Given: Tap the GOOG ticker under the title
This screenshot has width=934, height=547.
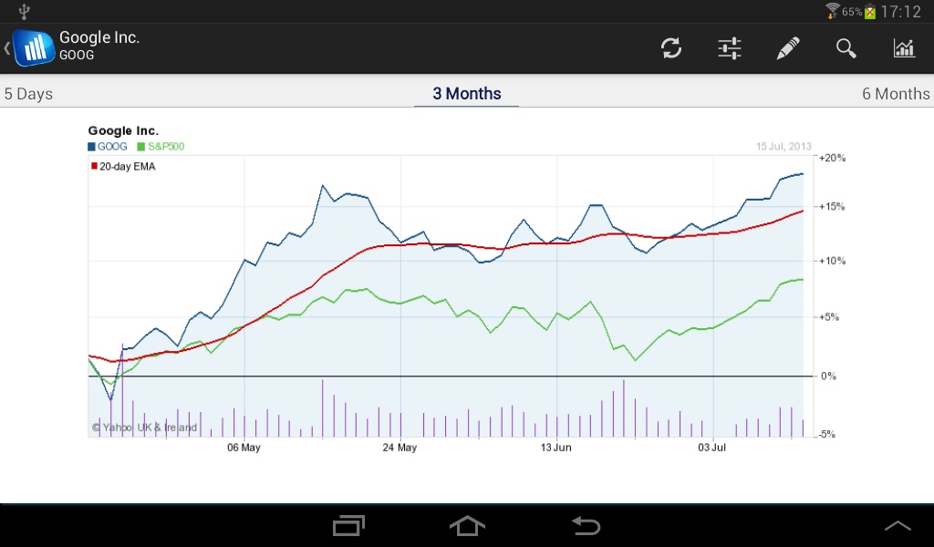Looking at the screenshot, I should tap(77, 56).
